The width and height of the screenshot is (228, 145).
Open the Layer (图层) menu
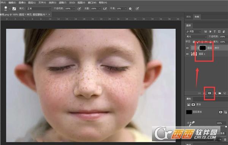pyautogui.click(x=32, y=3)
